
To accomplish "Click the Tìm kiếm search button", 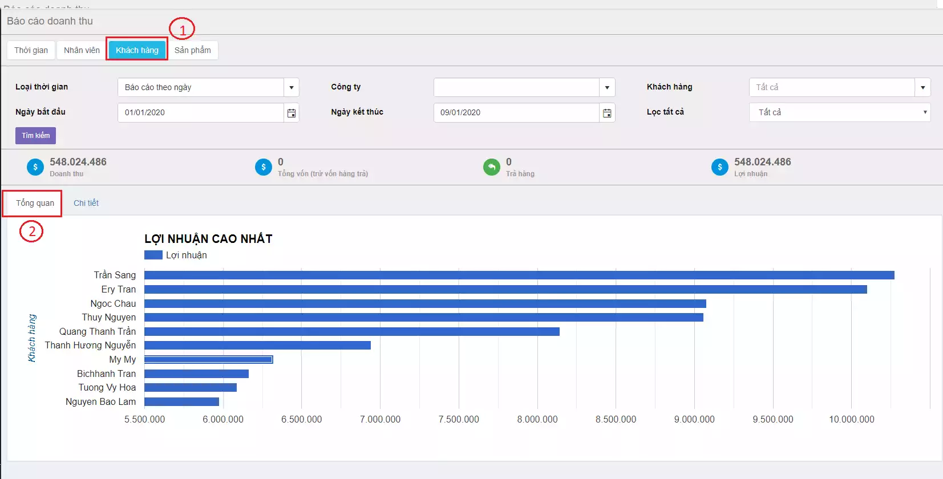I will (35, 136).
